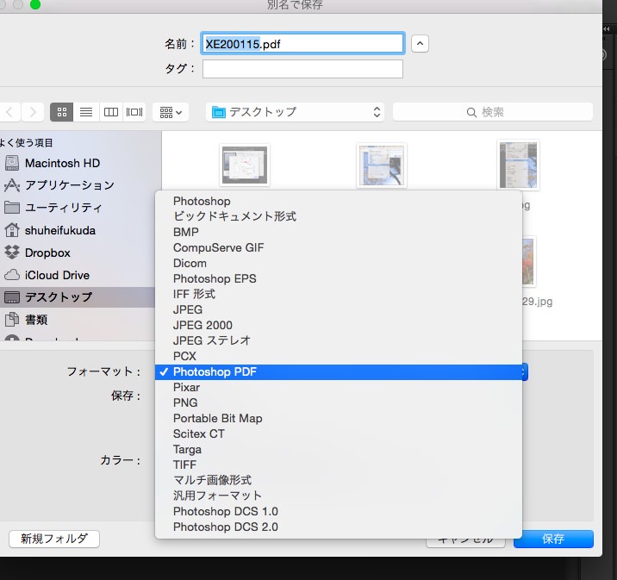Choose IFF 形式 format
Viewport: 617px width, 580px height.
(339, 294)
